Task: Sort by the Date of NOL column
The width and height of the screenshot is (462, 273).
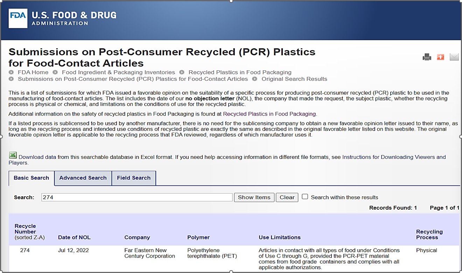Action: pos(74,237)
